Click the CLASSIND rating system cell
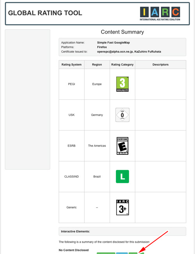 point(71,176)
